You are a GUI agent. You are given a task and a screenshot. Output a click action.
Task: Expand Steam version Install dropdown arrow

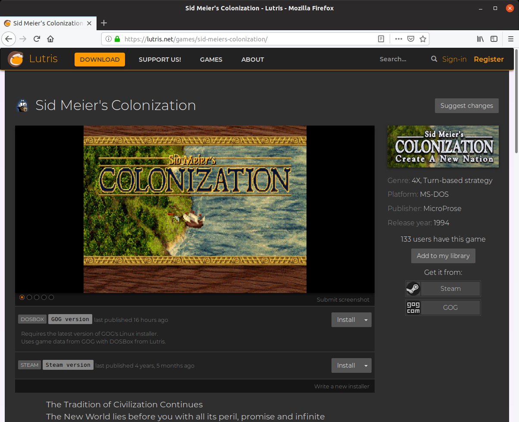coord(366,365)
